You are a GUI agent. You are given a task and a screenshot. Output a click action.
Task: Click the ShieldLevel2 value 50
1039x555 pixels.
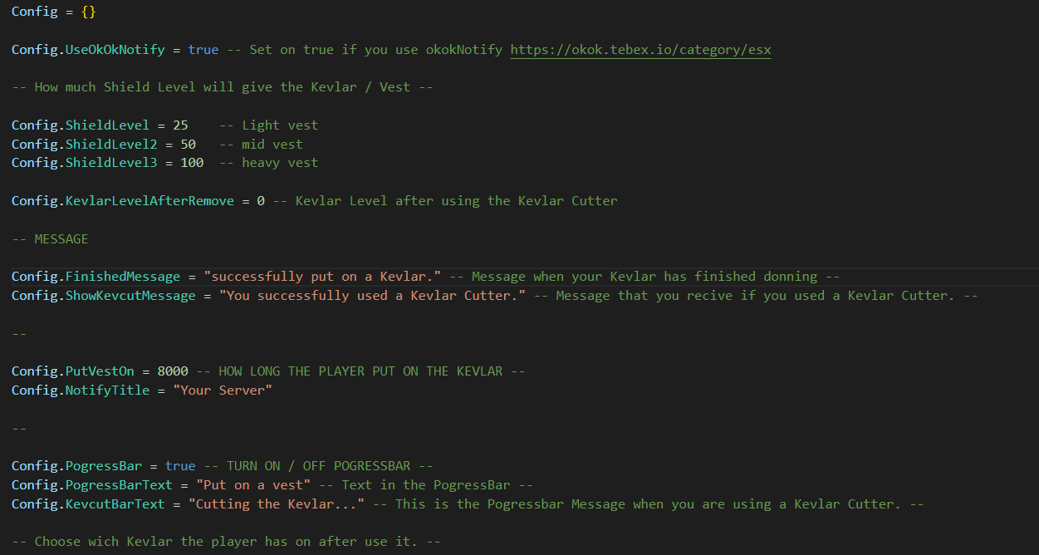click(x=188, y=145)
